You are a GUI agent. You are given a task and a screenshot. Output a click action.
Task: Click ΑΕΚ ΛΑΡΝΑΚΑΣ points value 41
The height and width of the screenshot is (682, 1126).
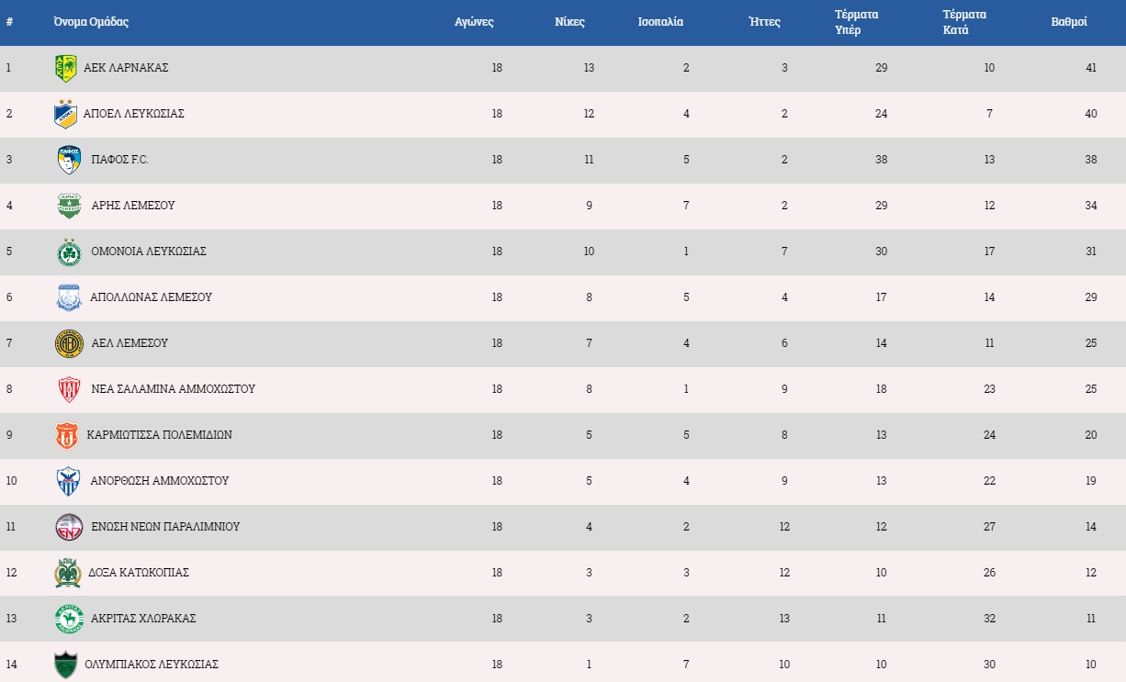[x=1091, y=68]
